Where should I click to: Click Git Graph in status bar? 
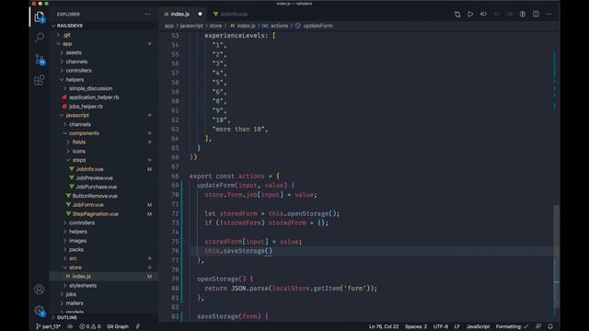[x=118, y=326]
